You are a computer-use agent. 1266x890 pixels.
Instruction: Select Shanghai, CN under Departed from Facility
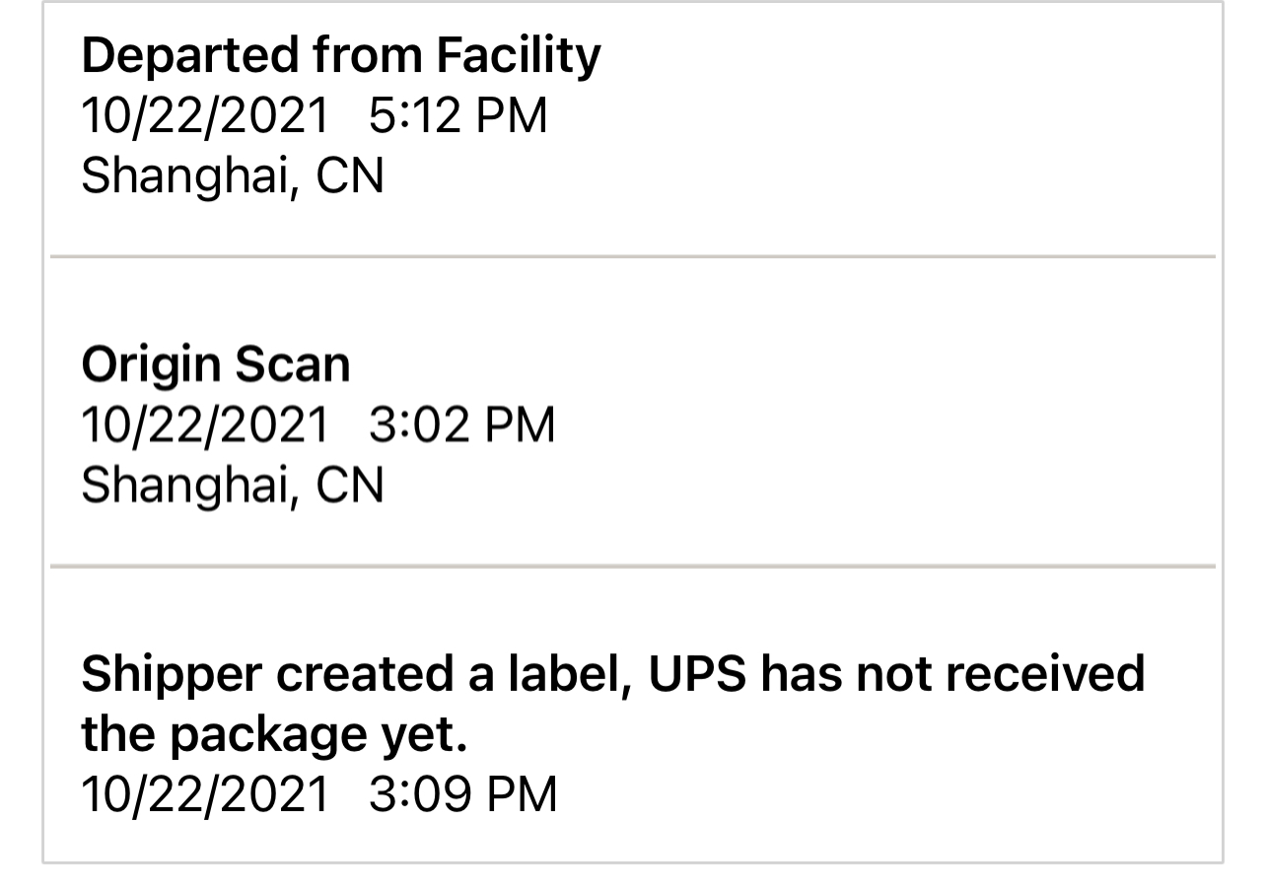[x=233, y=177]
